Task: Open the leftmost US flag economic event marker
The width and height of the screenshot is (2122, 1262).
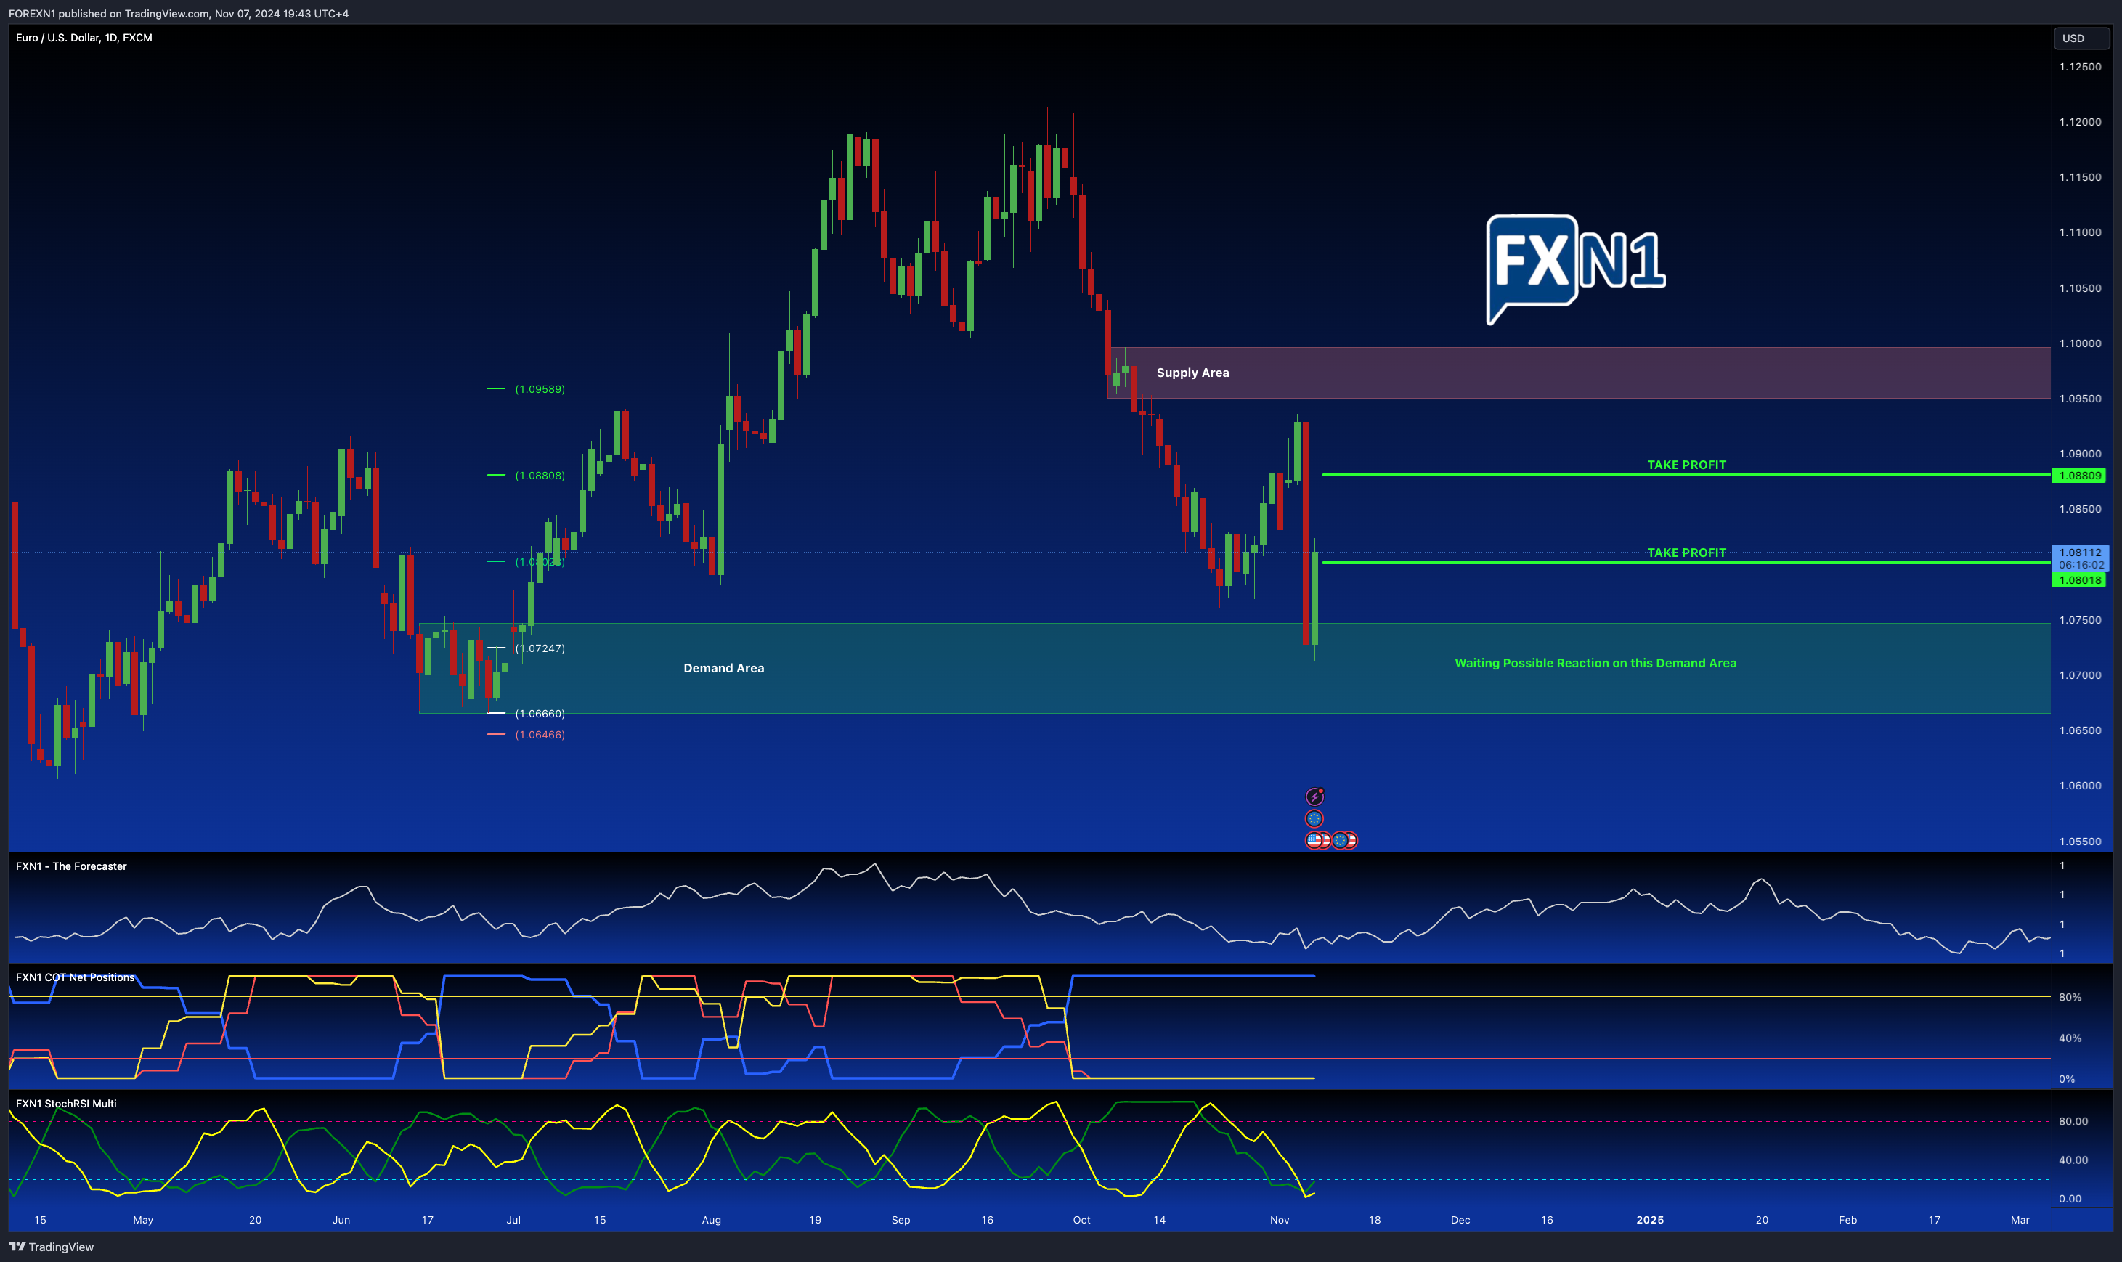Action: 1315,841
